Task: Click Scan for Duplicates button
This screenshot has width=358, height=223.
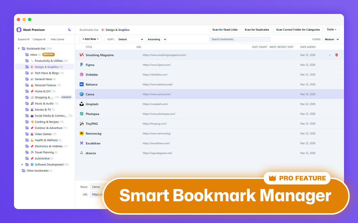Action: (257, 30)
